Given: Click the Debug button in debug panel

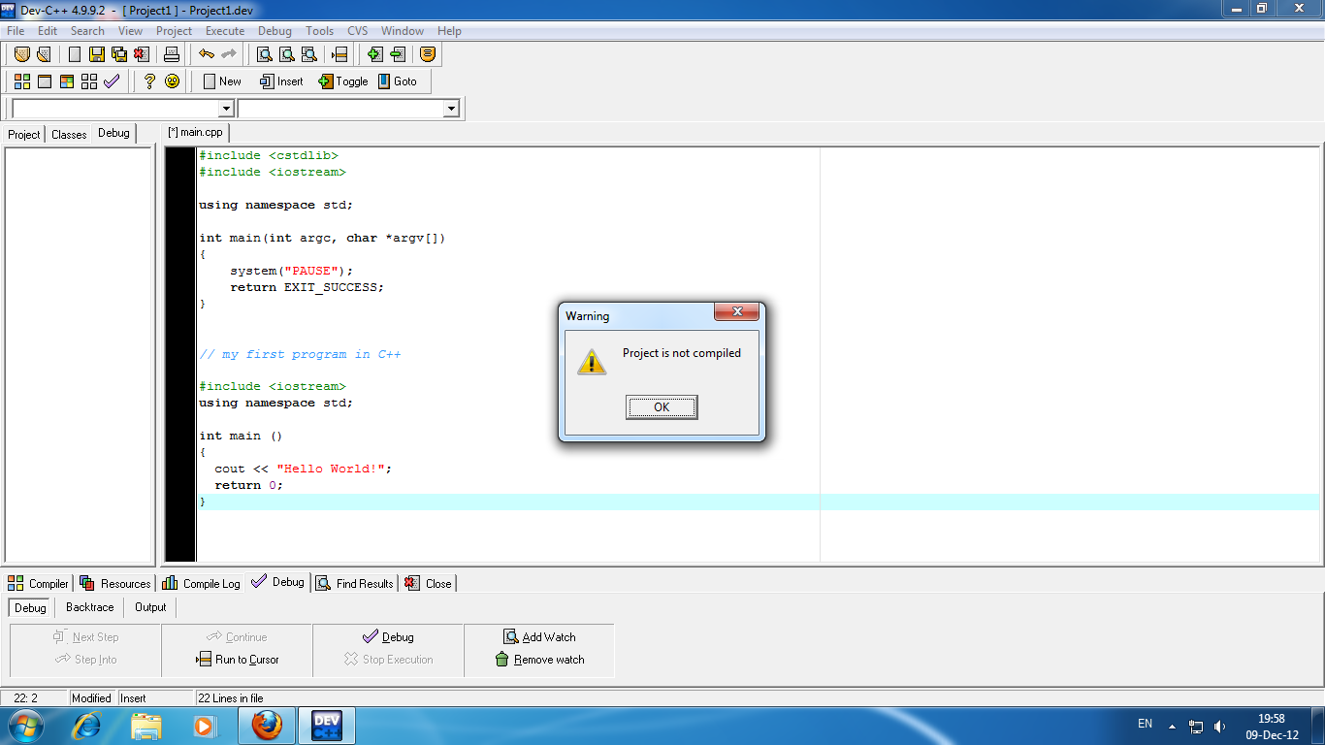Looking at the screenshot, I should pyautogui.click(x=388, y=637).
